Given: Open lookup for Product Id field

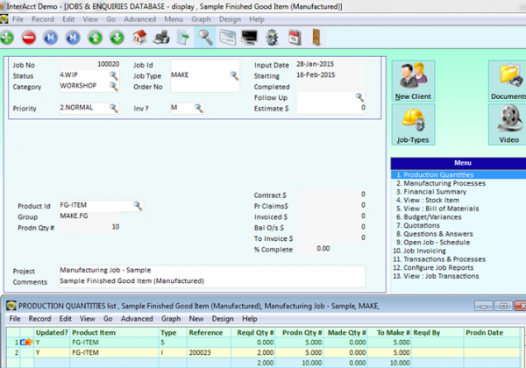Looking at the screenshot, I should click(138, 205).
